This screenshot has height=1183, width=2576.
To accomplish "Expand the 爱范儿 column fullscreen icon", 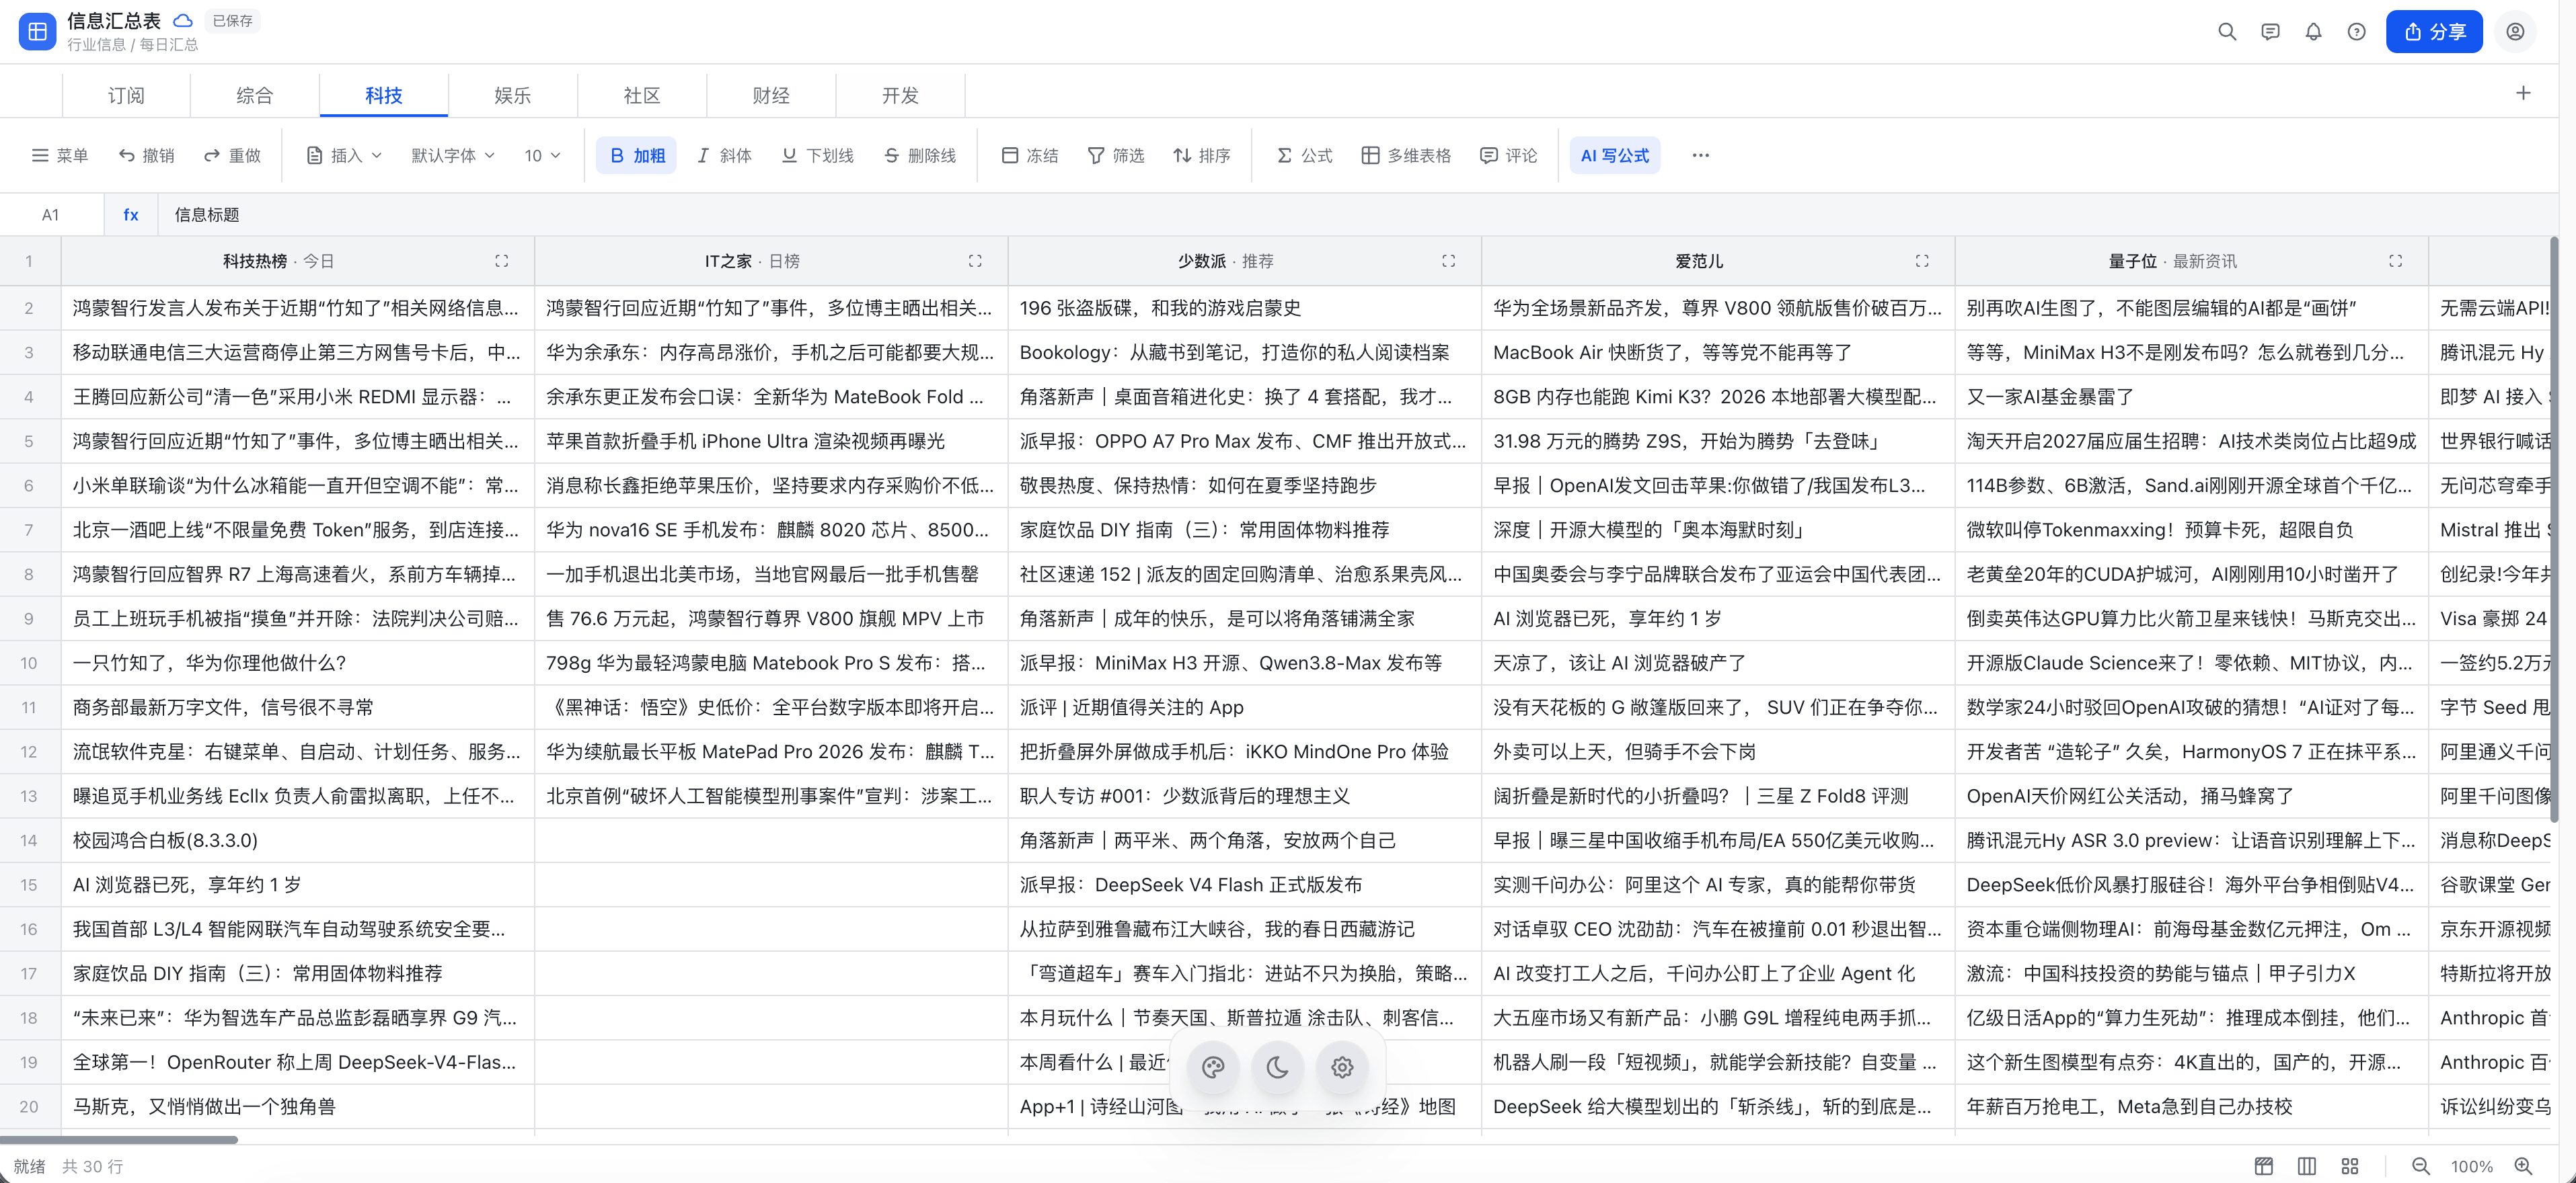I will click(1922, 261).
